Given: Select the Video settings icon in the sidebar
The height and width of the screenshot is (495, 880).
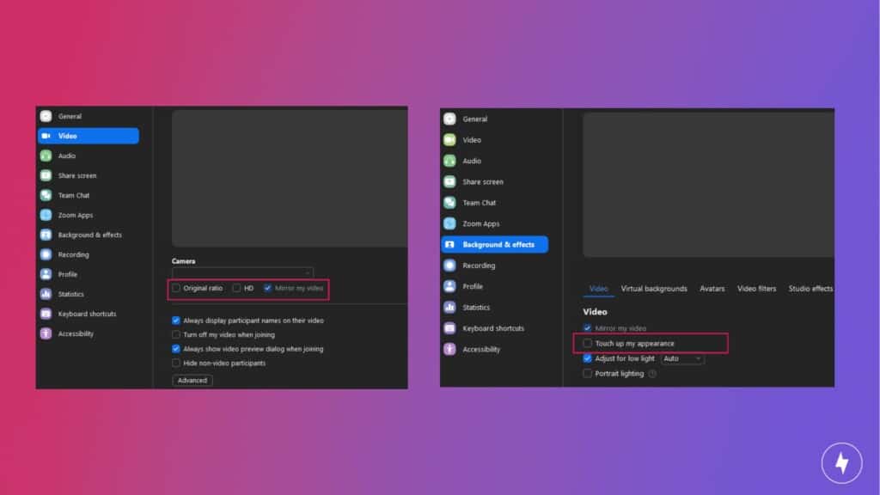Looking at the screenshot, I should tap(88, 135).
